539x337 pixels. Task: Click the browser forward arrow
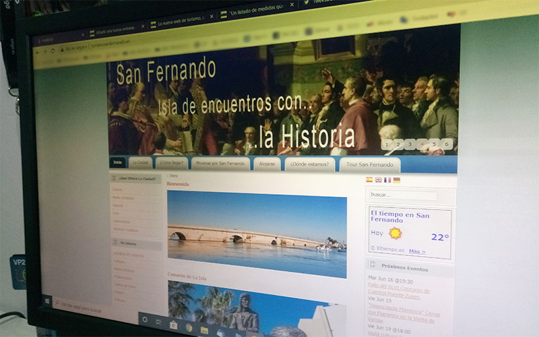pos(44,51)
